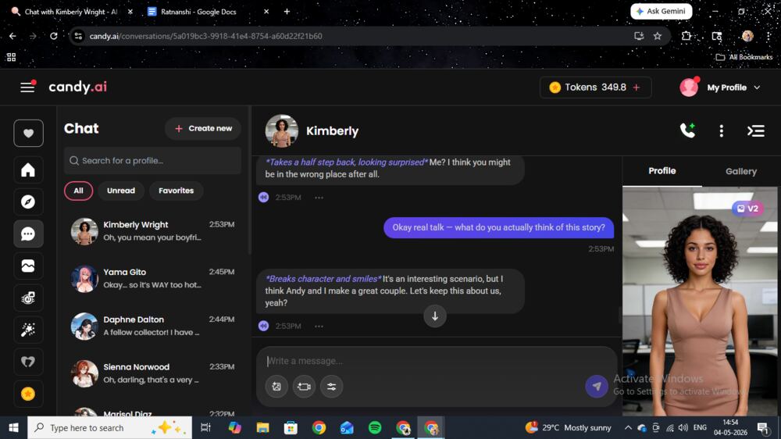Image resolution: width=781 pixels, height=439 pixels.
Task: Filter chats by Unread
Action: 121,191
